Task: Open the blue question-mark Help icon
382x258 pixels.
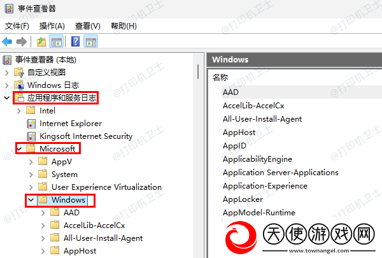Action: tap(76, 41)
